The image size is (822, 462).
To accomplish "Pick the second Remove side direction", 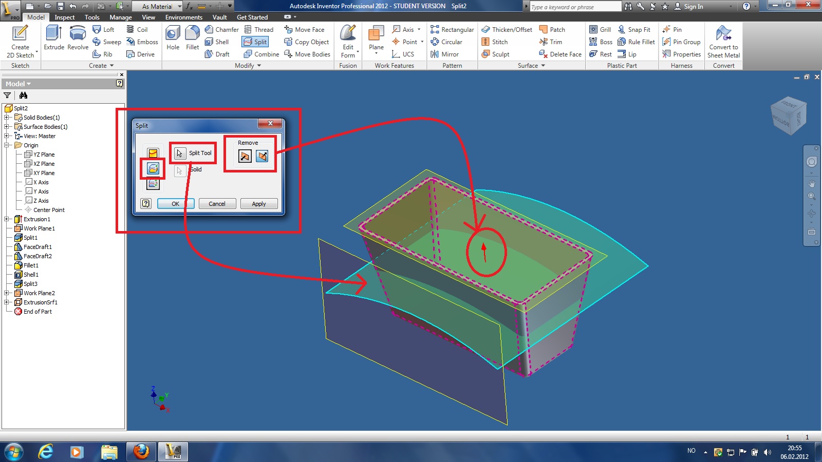I will (x=262, y=156).
